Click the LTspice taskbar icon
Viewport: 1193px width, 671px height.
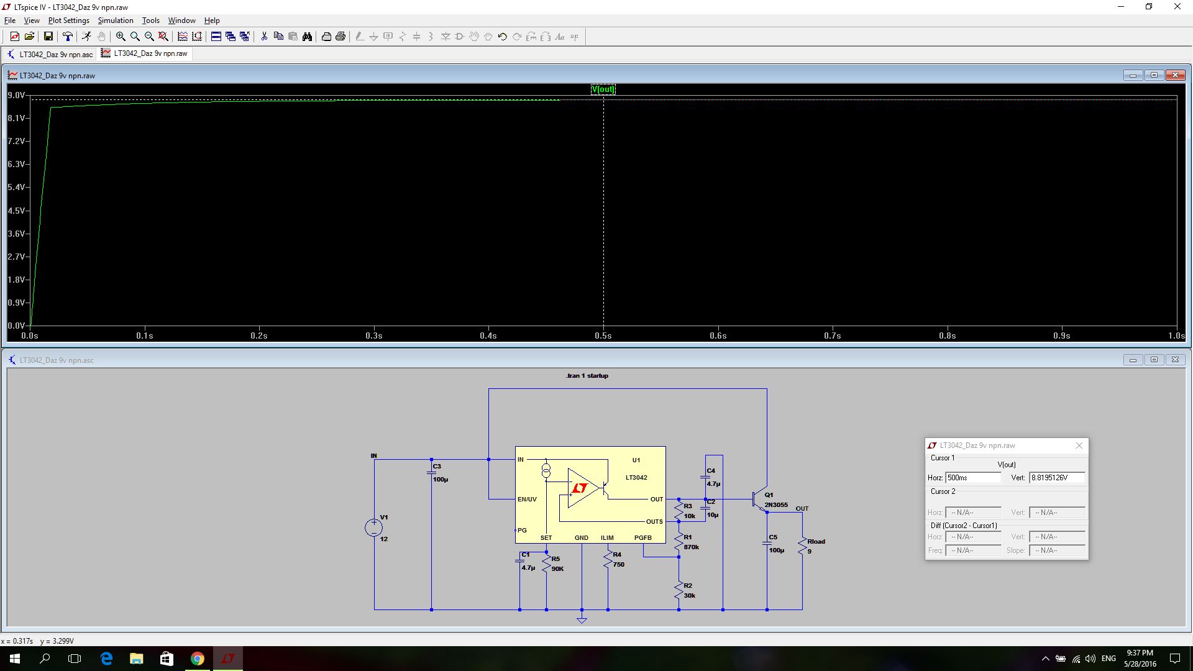[x=227, y=659]
